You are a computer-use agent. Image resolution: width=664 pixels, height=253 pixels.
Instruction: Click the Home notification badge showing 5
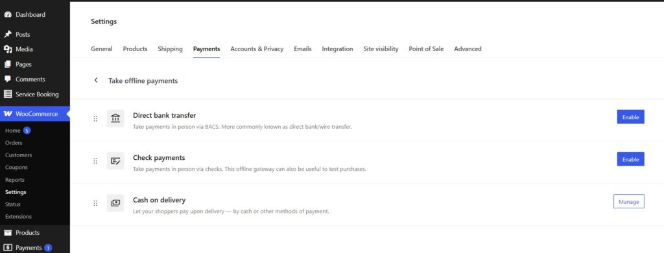27,131
